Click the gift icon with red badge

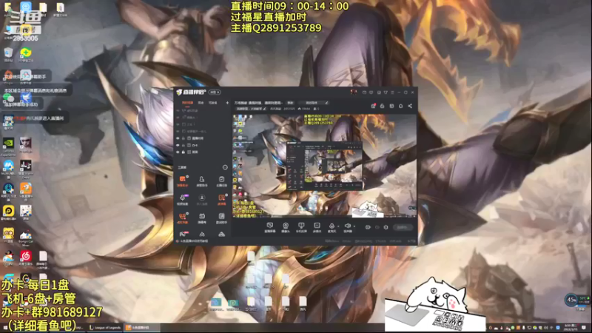373,106
